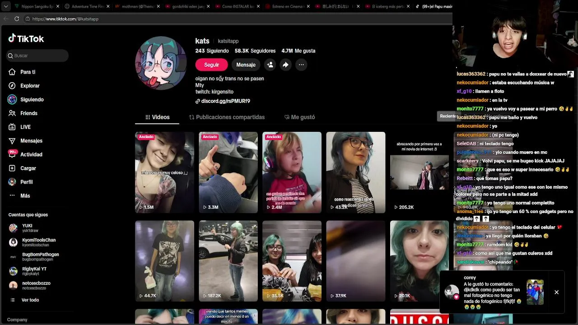
Task: Click the follow-suggestions person icon
Action: coord(270,65)
